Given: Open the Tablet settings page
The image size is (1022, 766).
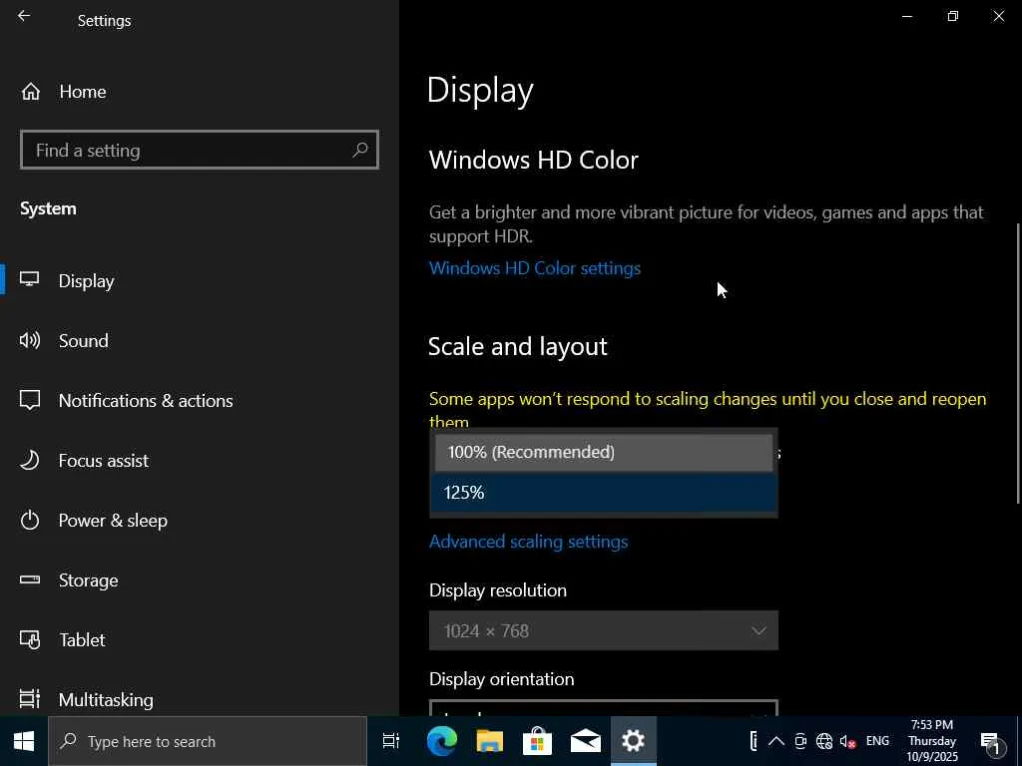Looking at the screenshot, I should pos(82,640).
